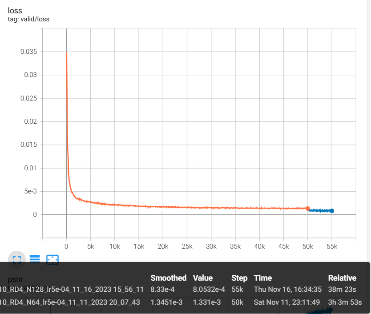Image resolution: width=371 pixels, height=314 pixels.
Task: Click the expand chart size icon
Action: pyautogui.click(x=17, y=259)
